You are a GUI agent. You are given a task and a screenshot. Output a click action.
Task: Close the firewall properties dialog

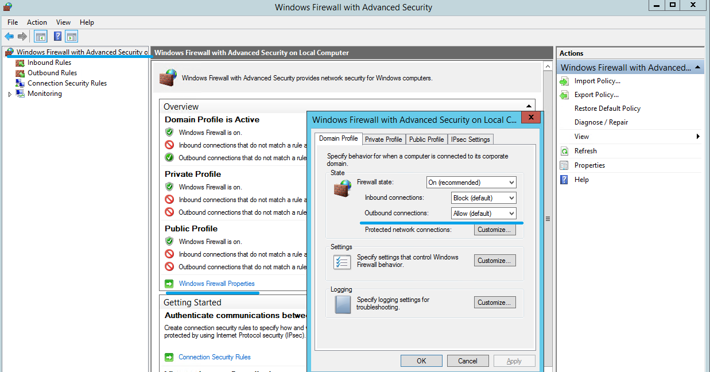pos(531,118)
